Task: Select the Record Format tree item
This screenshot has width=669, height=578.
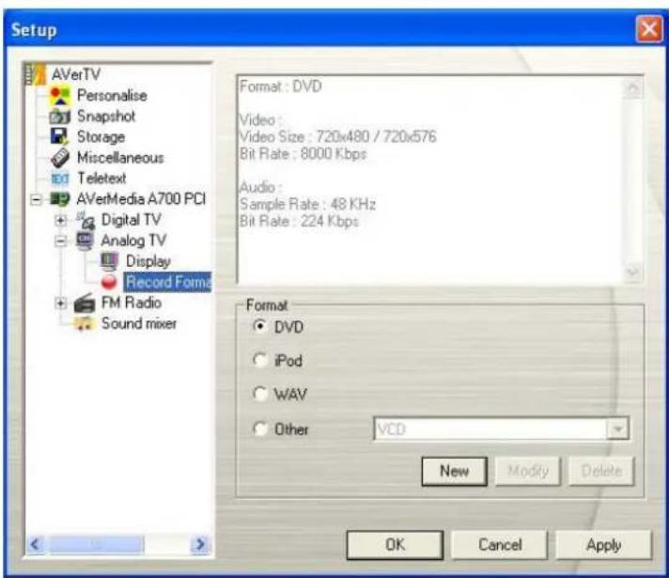Action: pyautogui.click(x=167, y=282)
